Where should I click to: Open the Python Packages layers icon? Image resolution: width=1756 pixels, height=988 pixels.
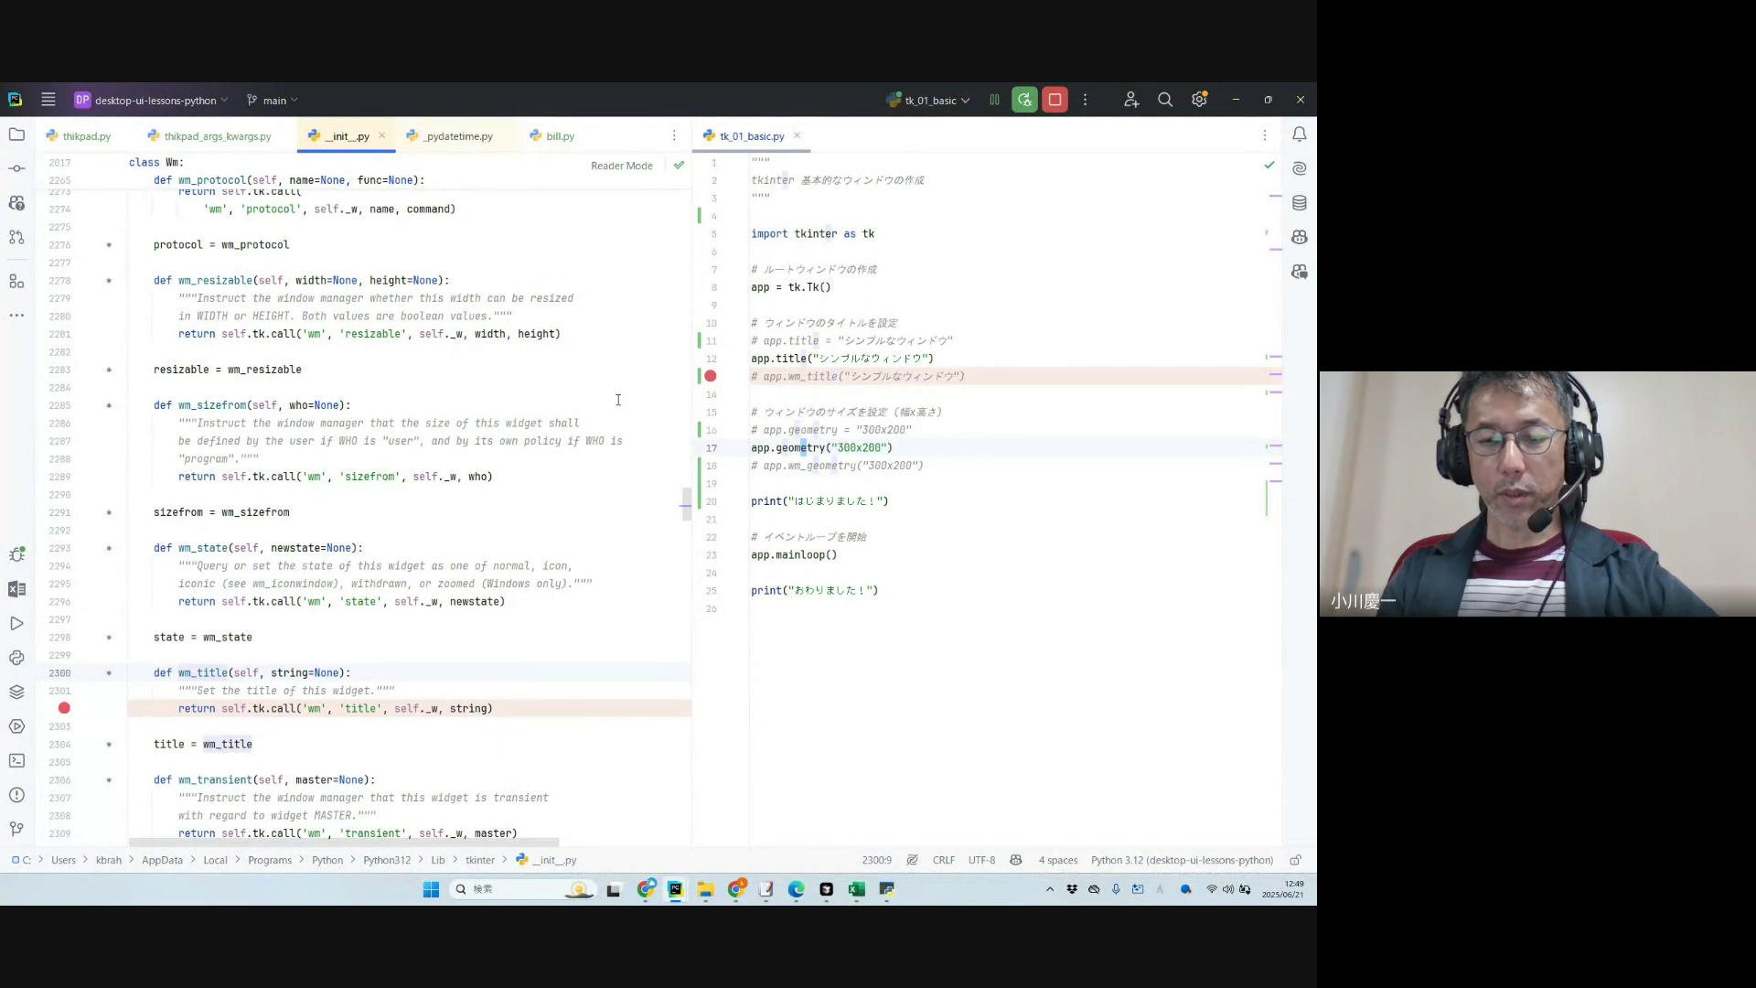(x=16, y=693)
